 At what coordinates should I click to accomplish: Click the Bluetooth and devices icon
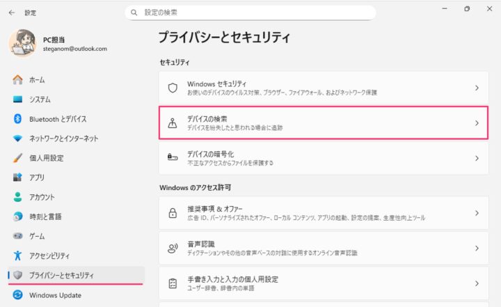pos(18,119)
